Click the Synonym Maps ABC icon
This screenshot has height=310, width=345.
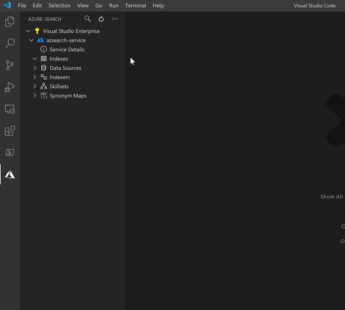[44, 95]
